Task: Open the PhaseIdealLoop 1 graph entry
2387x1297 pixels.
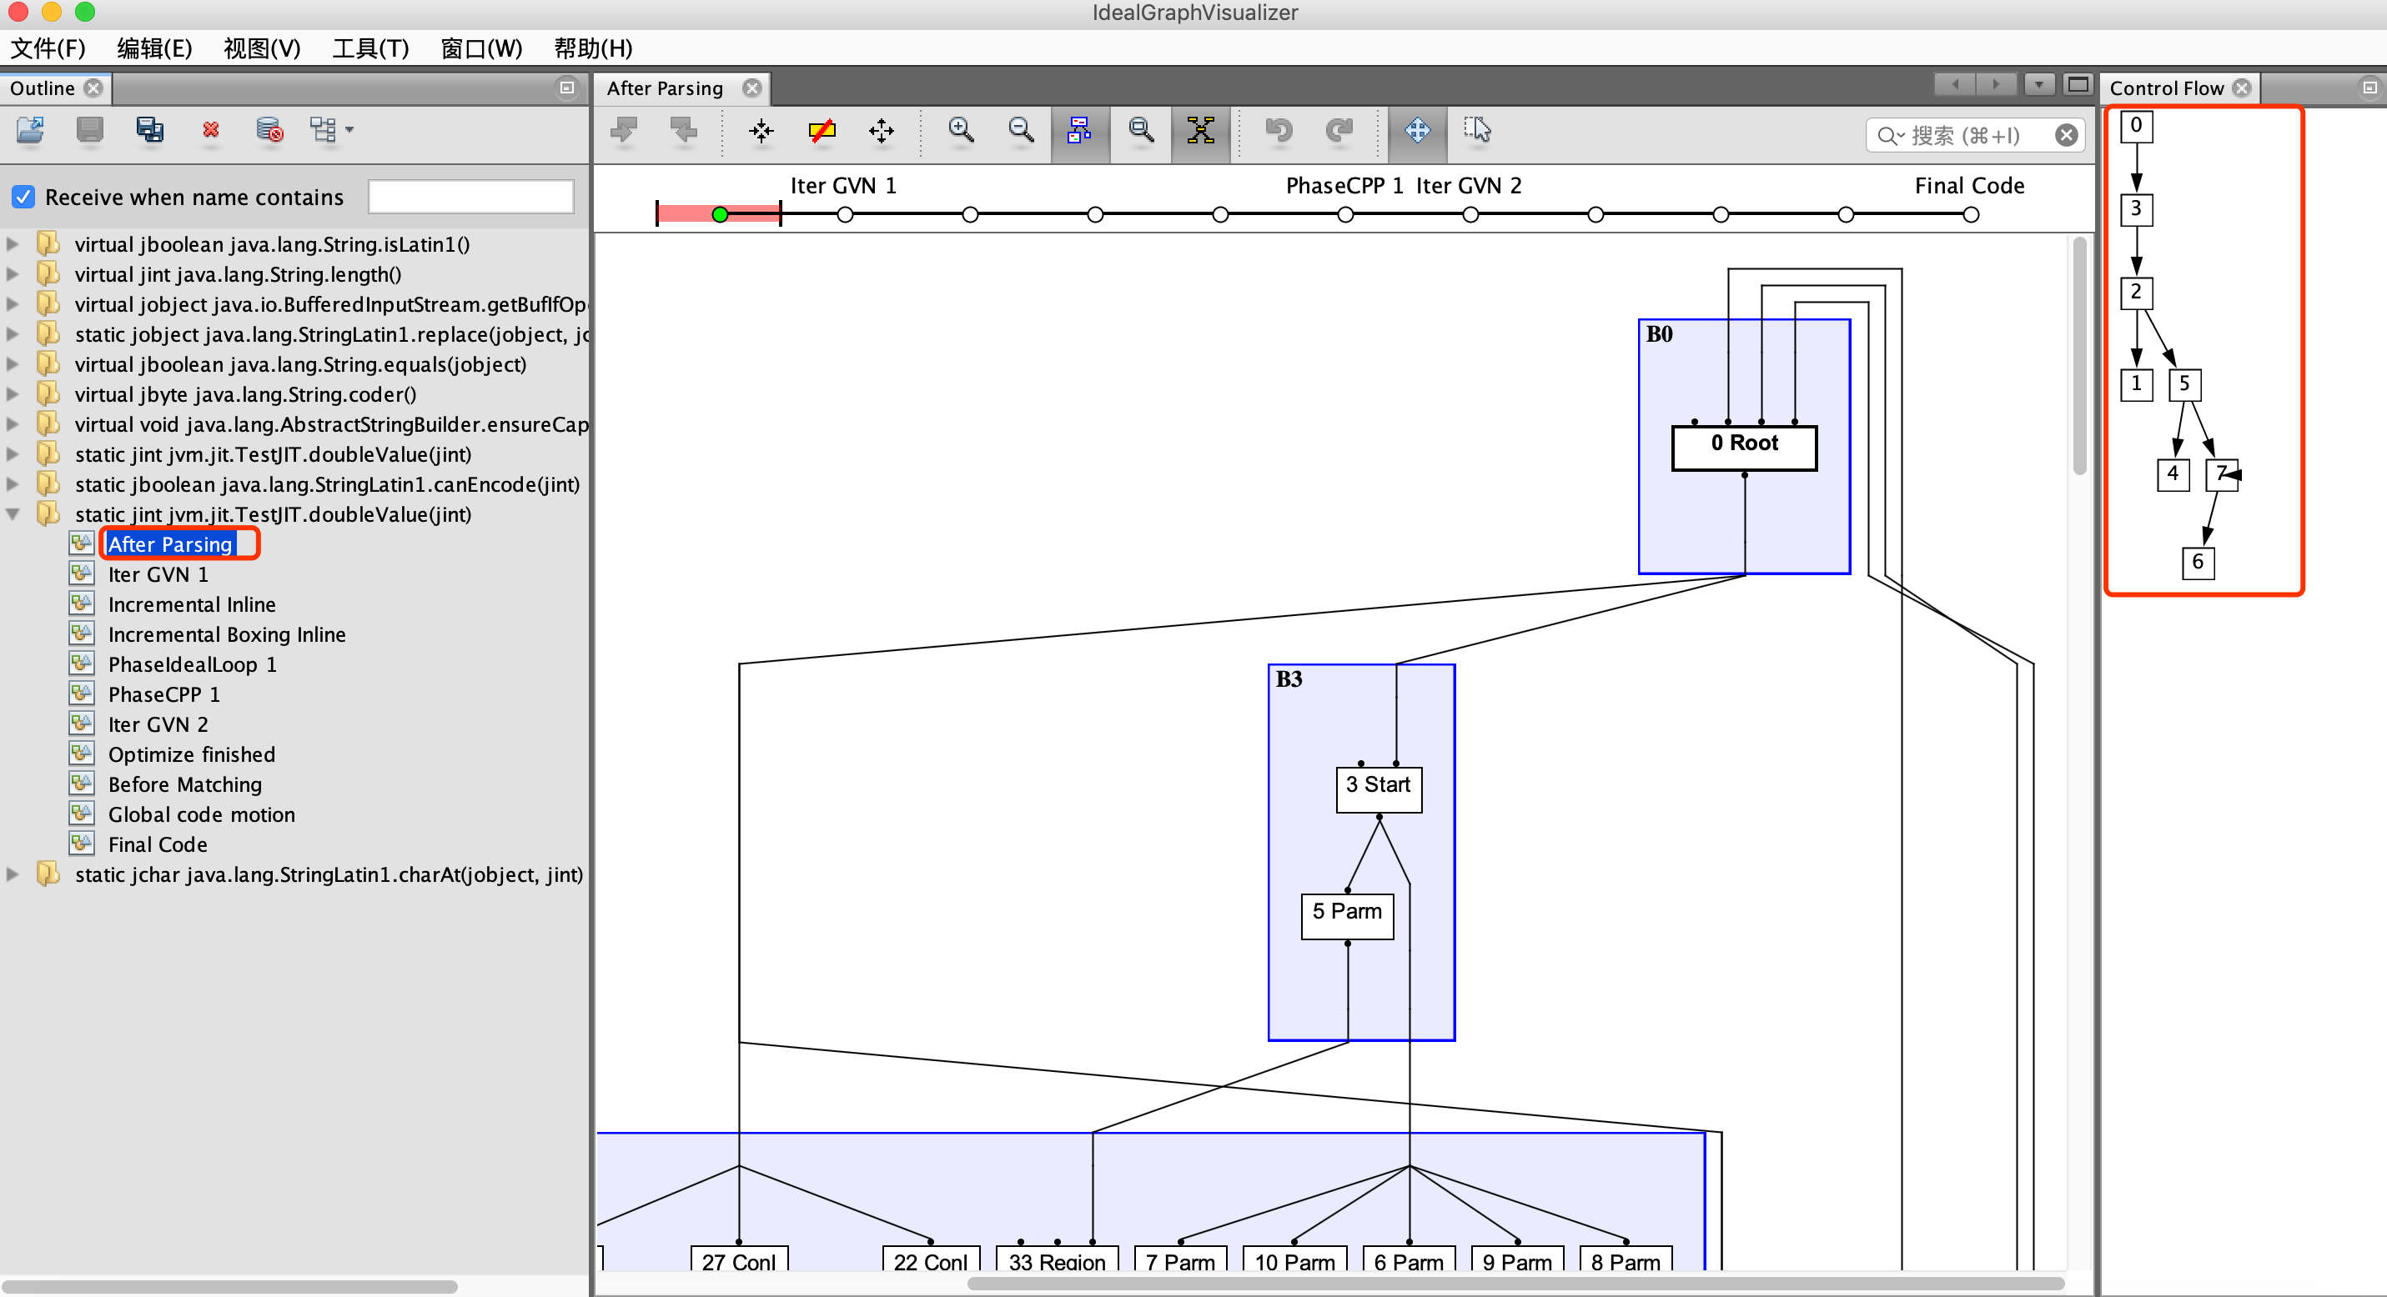Action: point(192,664)
